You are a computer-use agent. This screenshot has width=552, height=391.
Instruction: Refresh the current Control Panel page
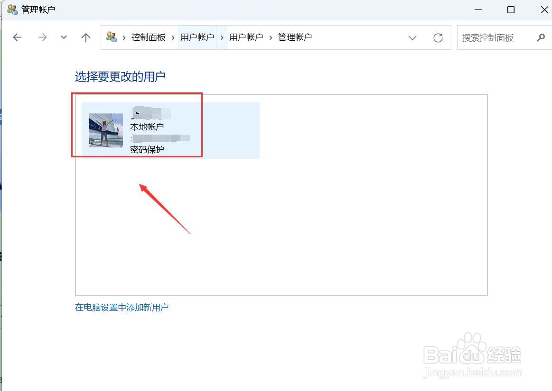[x=438, y=37]
